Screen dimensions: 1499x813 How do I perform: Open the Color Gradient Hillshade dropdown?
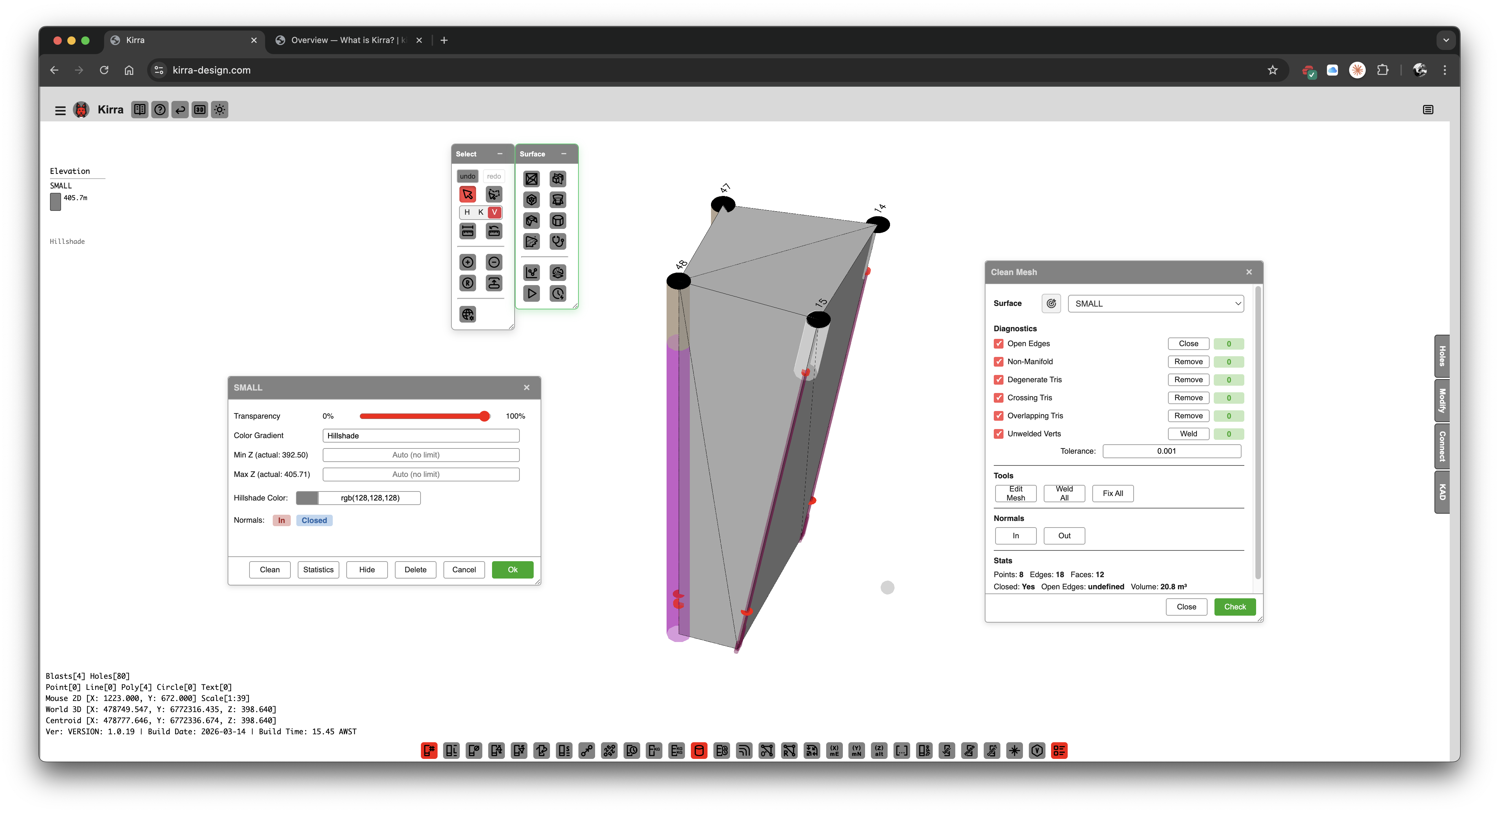(421, 436)
